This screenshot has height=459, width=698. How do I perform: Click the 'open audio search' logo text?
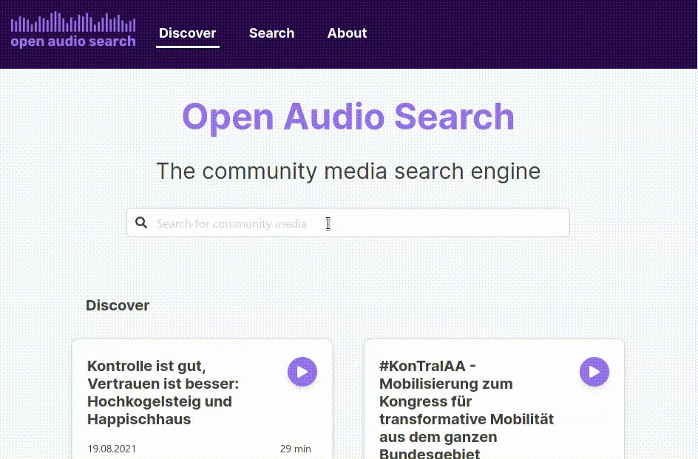(72, 41)
